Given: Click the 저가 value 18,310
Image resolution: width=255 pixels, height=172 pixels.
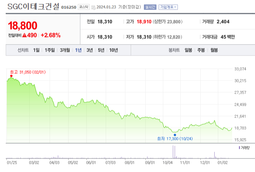Looking at the screenshot, I should tap(144, 37).
